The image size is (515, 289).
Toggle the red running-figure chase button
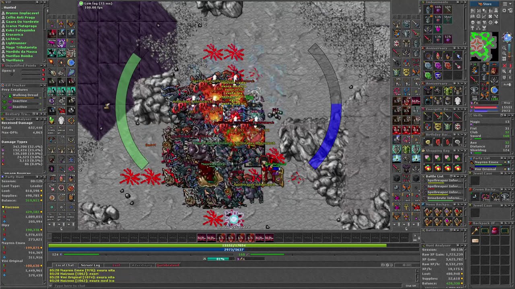(510, 65)
